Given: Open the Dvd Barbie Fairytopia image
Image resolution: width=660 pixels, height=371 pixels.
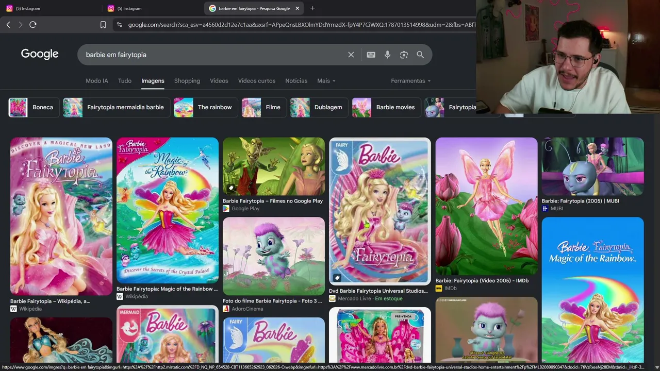Looking at the screenshot, I should 380,211.
